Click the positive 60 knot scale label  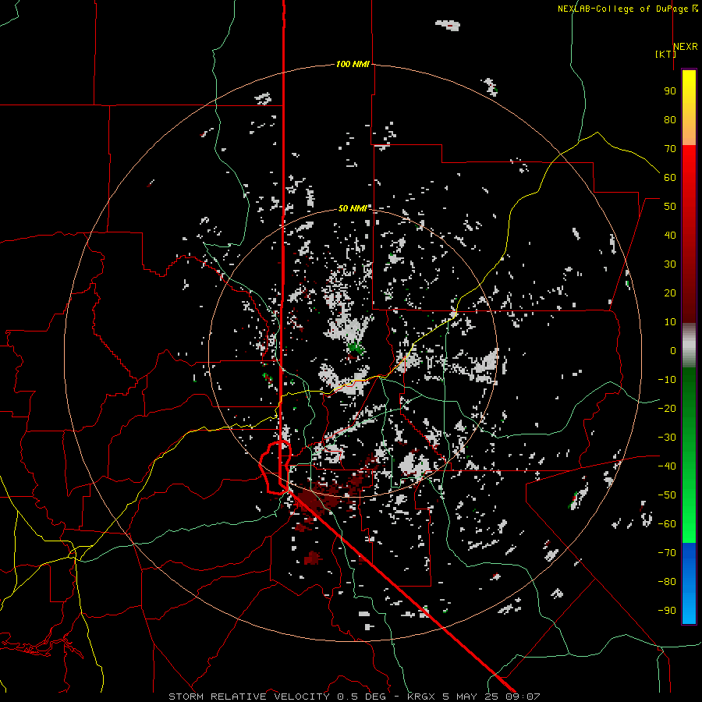click(670, 177)
